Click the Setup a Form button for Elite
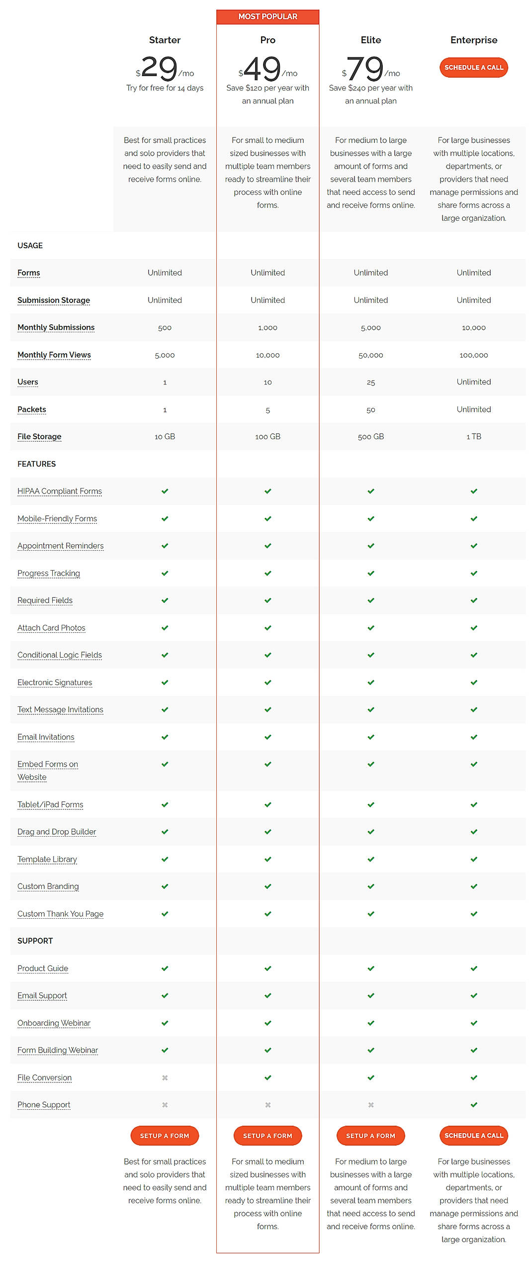 tap(370, 1136)
